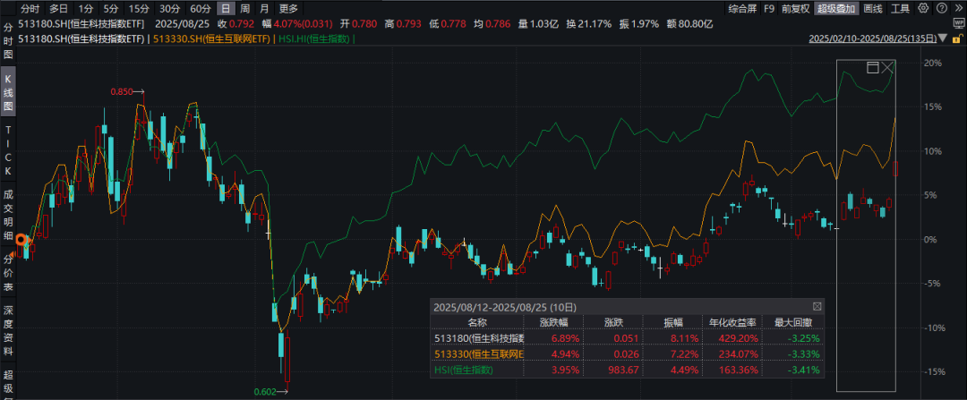Open the TICK sidebar tab
967x400 pixels.
(8, 151)
